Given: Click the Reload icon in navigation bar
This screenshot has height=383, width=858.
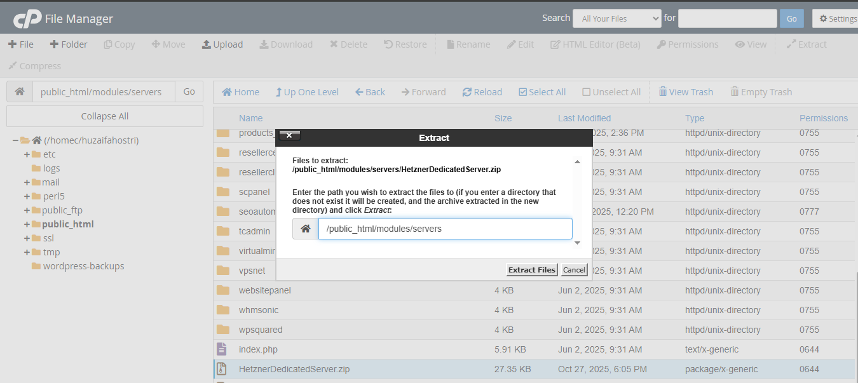Looking at the screenshot, I should 467,92.
